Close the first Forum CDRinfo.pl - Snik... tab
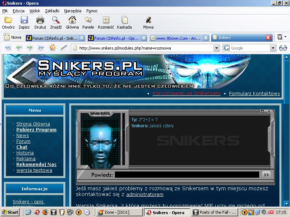Screen dimensions: 290x217 (82, 38)
